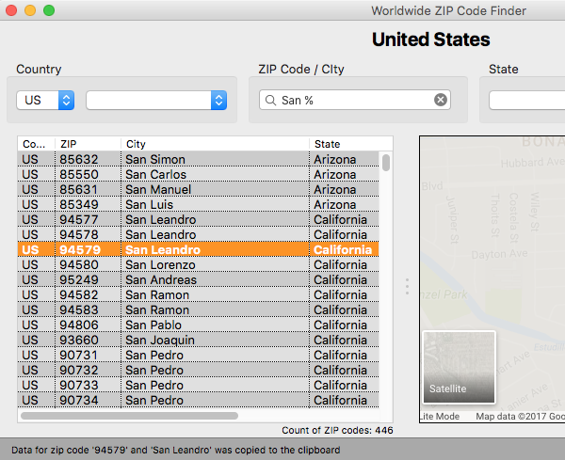The image size is (565, 460).
Task: Select row with ZIP 94578 San Leandro
Action: click(x=198, y=234)
